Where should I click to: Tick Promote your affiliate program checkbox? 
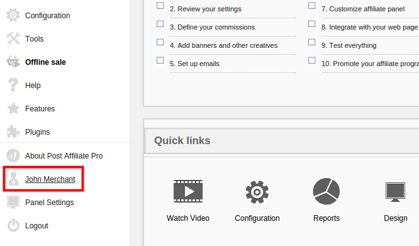click(311, 60)
